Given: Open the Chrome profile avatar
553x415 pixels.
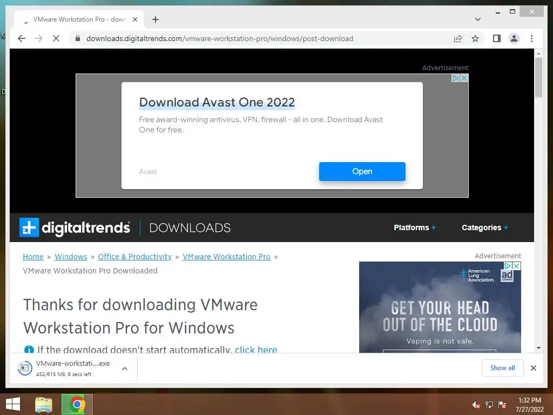Looking at the screenshot, I should [514, 38].
